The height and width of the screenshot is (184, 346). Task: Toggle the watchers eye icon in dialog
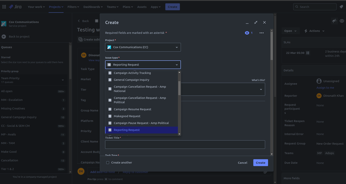click(247, 33)
